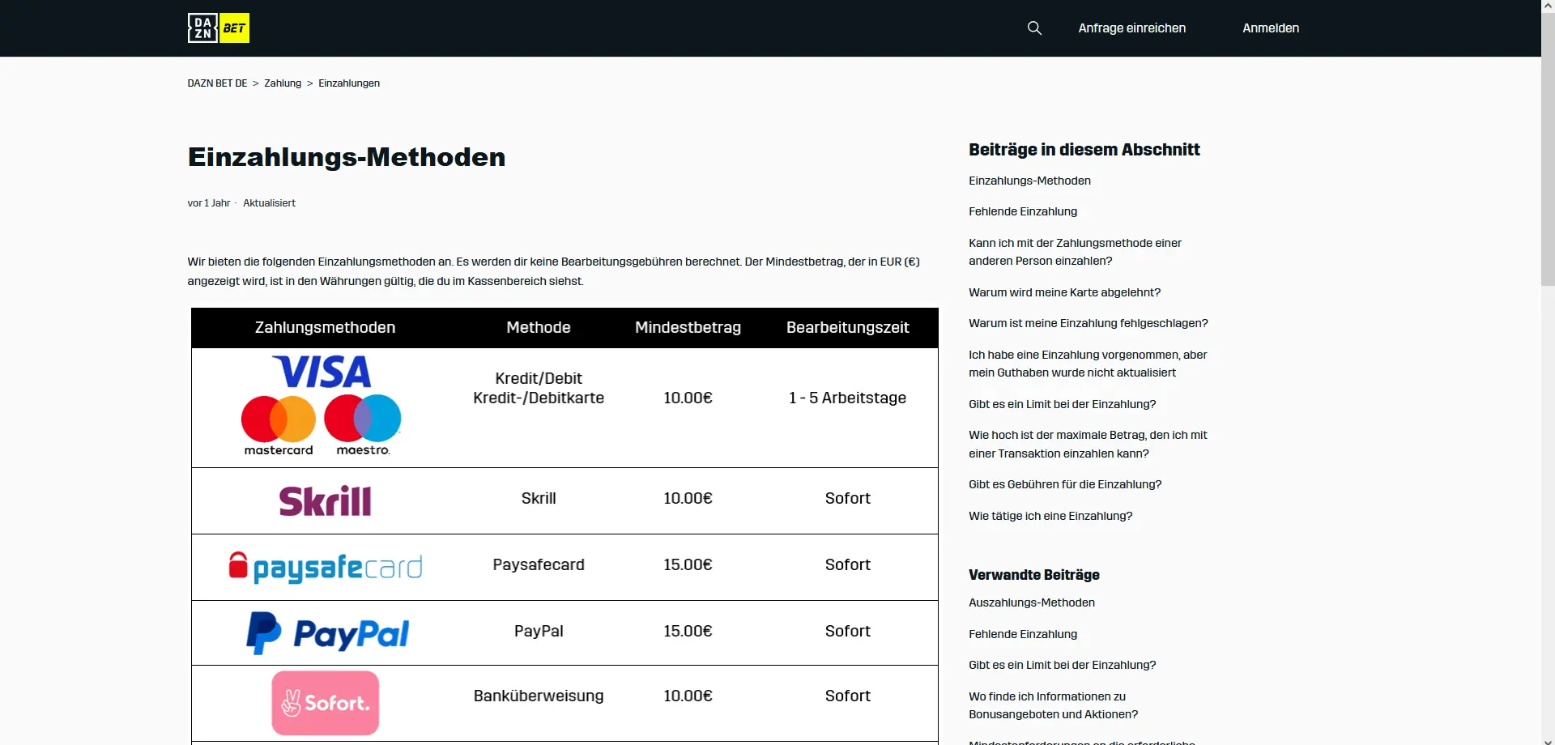This screenshot has width=1555, height=745.
Task: Click the PayPal logo
Action: pos(327,633)
